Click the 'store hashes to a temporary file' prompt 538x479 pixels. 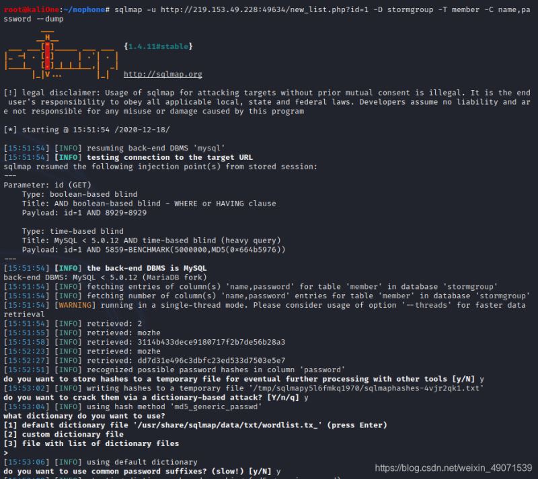tap(243, 379)
